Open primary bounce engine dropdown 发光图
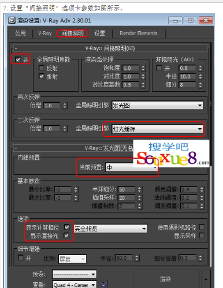 (x=157, y=106)
